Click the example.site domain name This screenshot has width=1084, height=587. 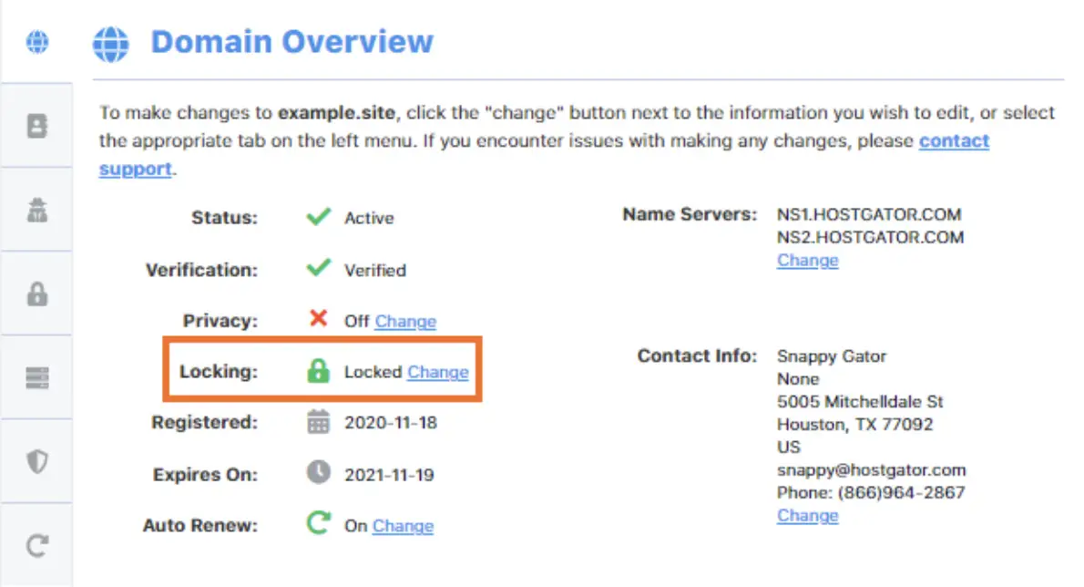(337, 113)
